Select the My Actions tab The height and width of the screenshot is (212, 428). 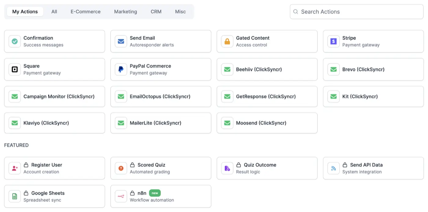[x=25, y=12]
